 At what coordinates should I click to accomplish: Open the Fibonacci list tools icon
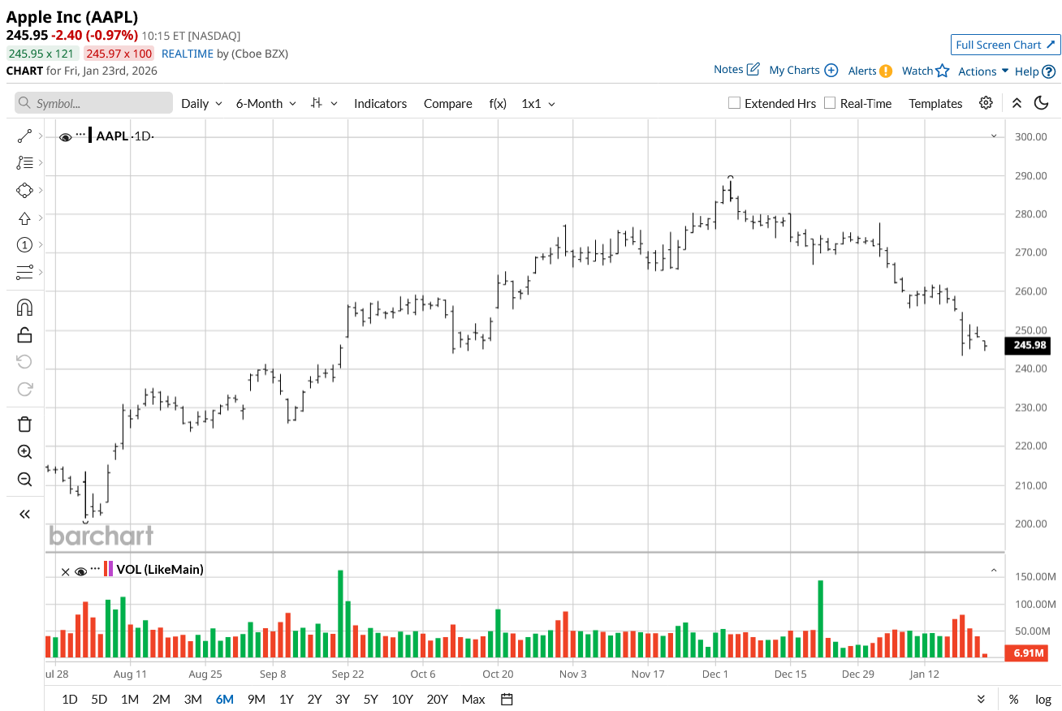24,163
